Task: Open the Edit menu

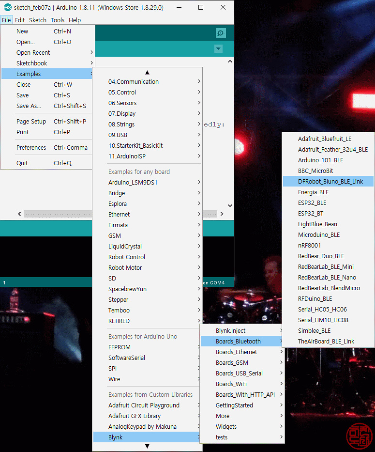Action: point(19,20)
